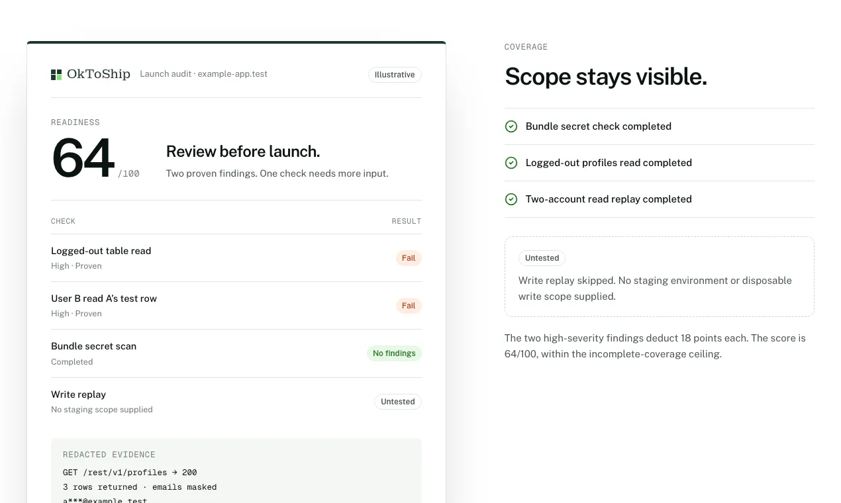Click the check icon beside Two-account read replay
This screenshot has width=841, height=503.
tap(511, 199)
